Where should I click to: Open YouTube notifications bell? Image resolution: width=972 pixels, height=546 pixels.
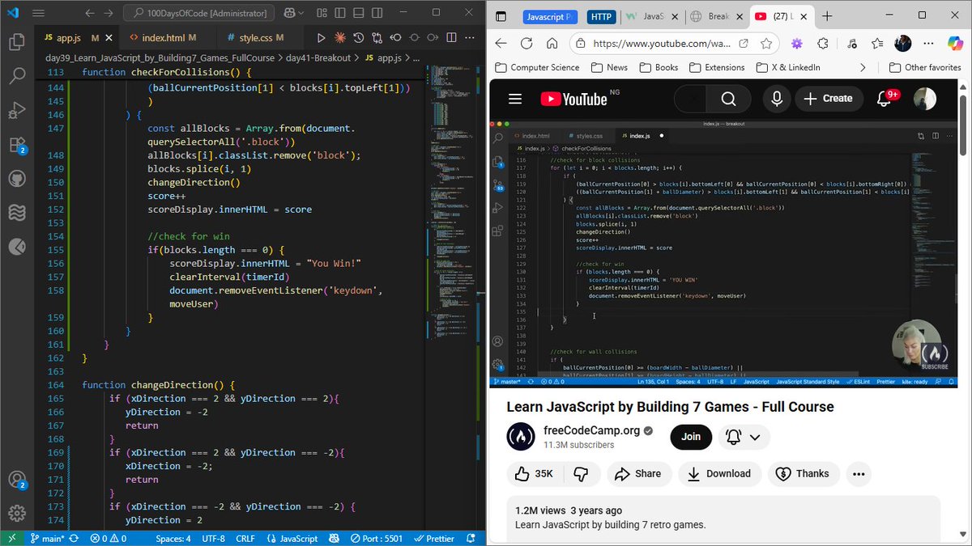pos(885,99)
